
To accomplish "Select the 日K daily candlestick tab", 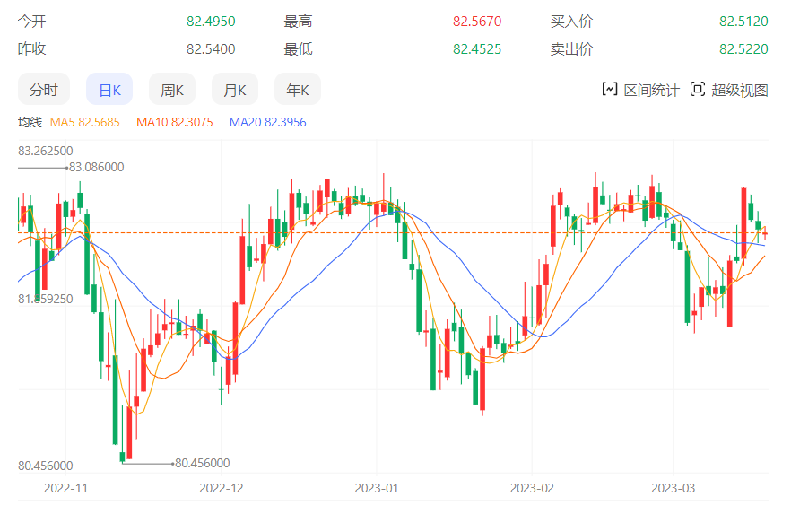I will tap(109, 90).
